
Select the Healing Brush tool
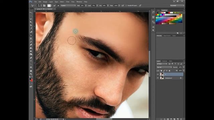pos(31,32)
